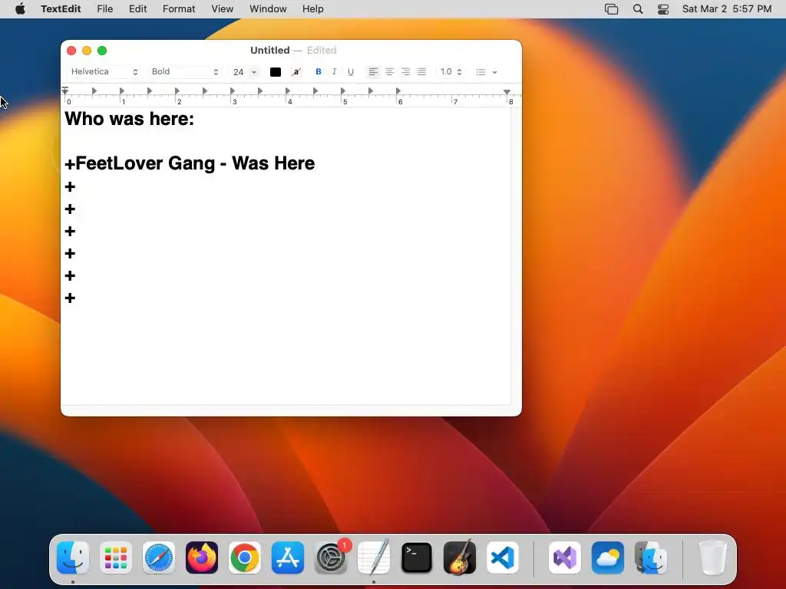Open the TextEdit application menu
Image resolution: width=786 pixels, height=589 pixels.
61,9
